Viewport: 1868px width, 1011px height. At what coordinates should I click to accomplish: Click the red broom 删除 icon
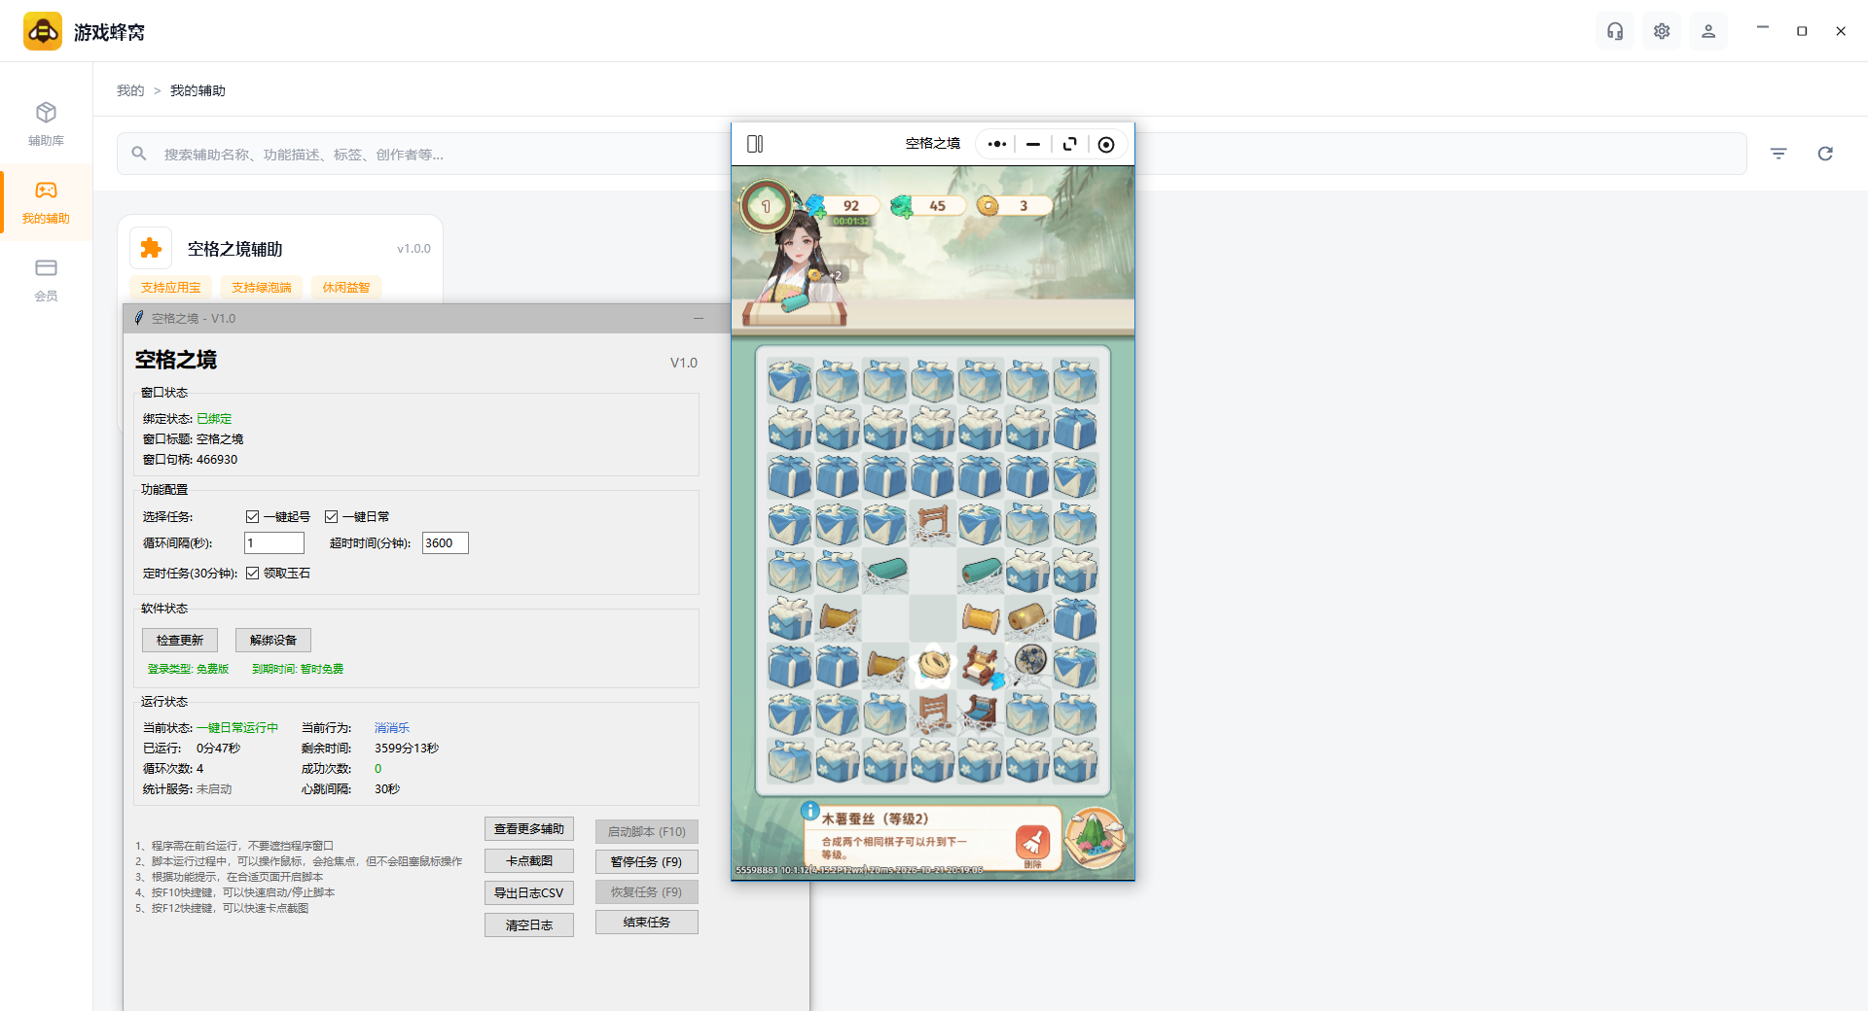point(1032,845)
